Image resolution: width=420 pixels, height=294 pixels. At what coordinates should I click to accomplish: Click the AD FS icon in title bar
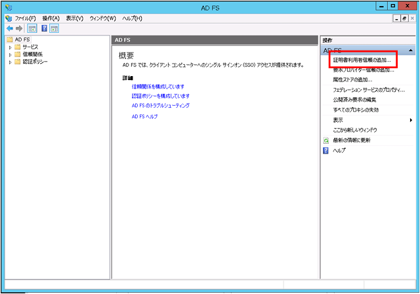point(9,7)
